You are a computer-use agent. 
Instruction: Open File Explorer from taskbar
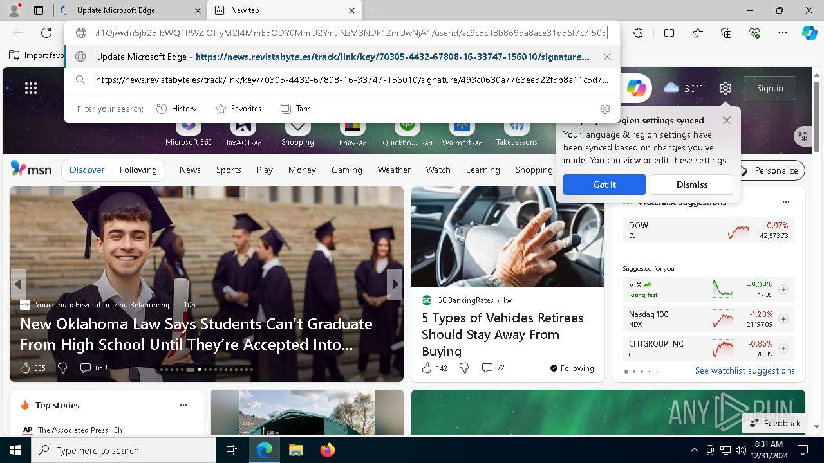(295, 450)
